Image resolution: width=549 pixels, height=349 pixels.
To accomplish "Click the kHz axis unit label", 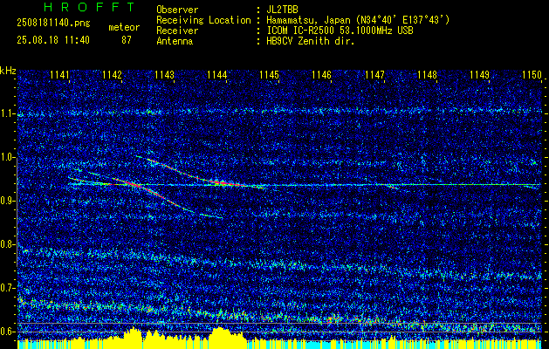I will [8, 71].
